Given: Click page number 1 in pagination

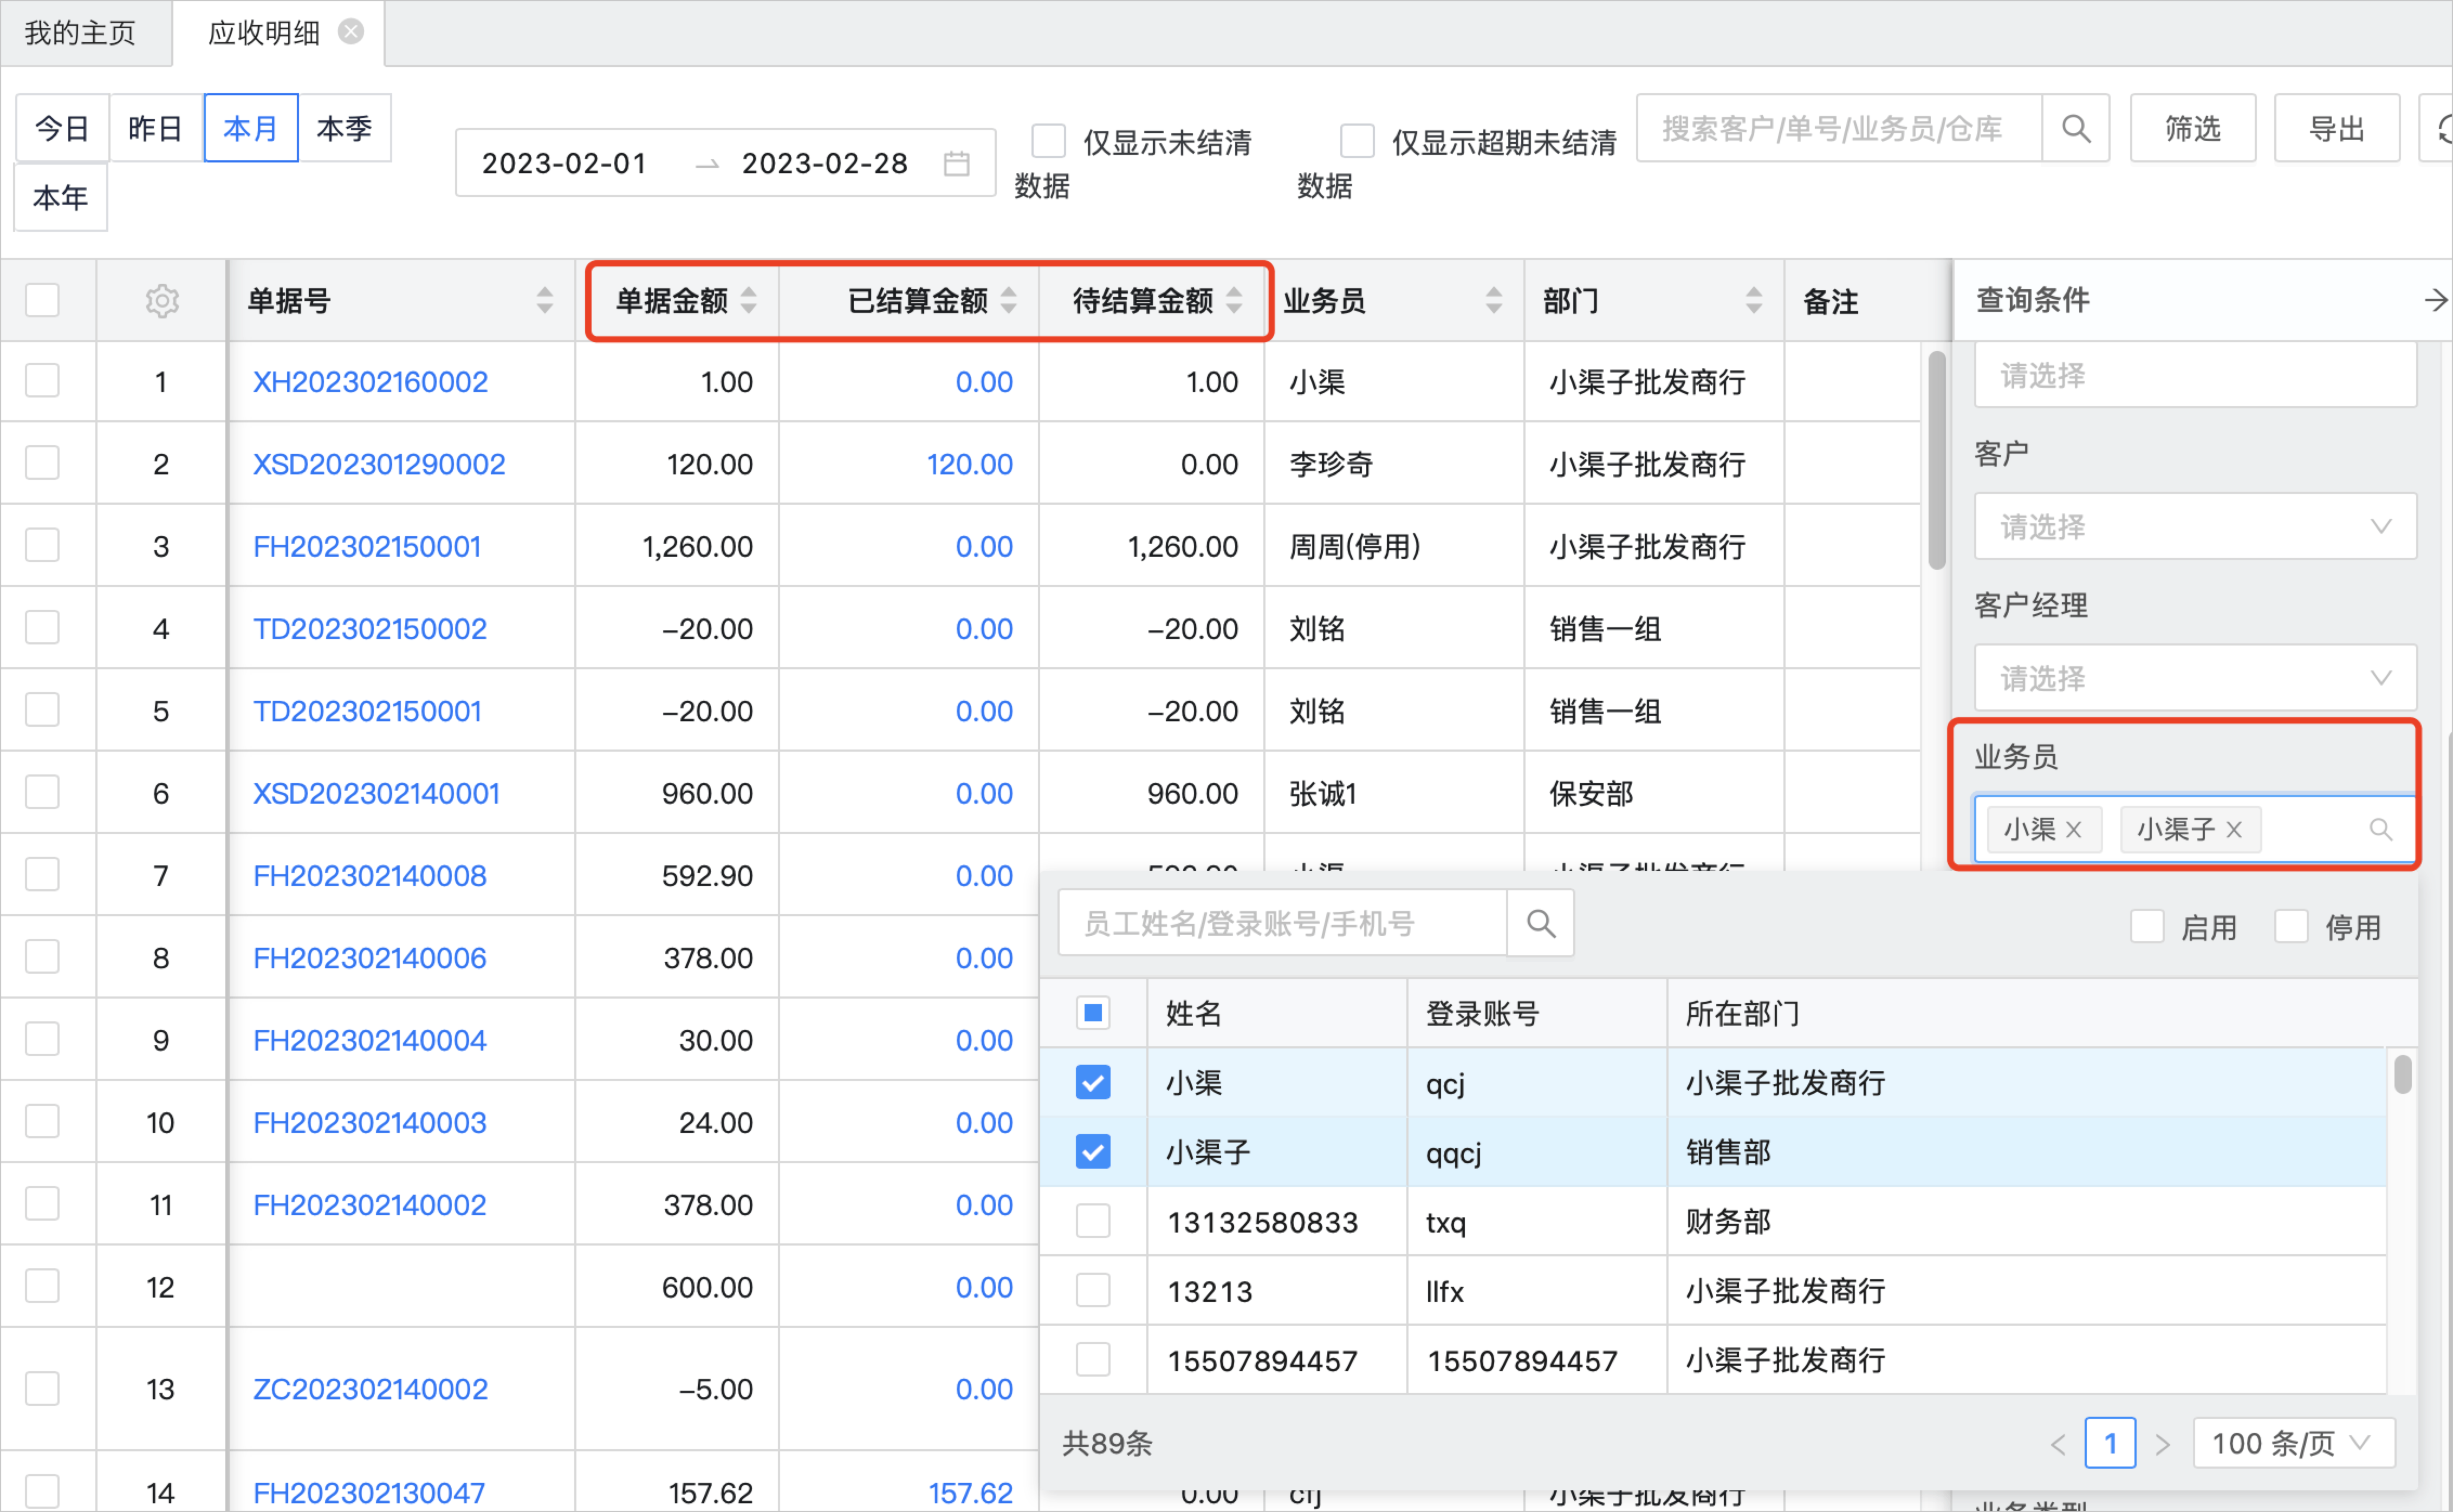Looking at the screenshot, I should tap(2110, 1443).
